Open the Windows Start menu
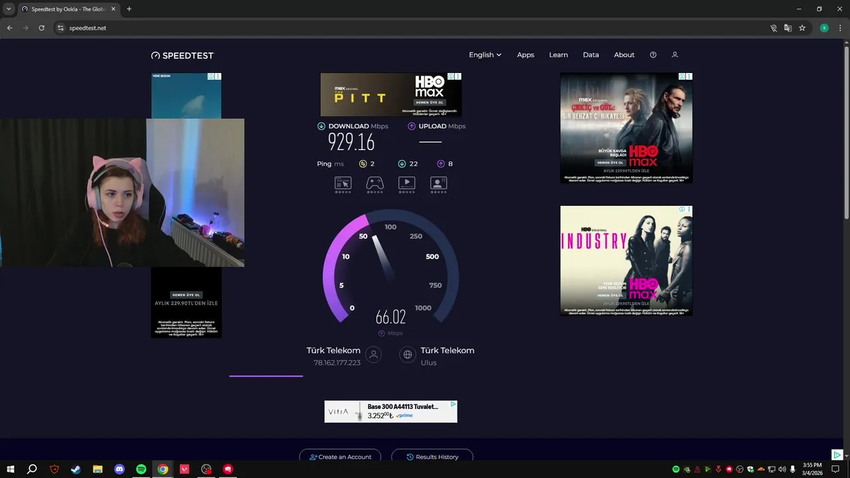 tap(11, 469)
